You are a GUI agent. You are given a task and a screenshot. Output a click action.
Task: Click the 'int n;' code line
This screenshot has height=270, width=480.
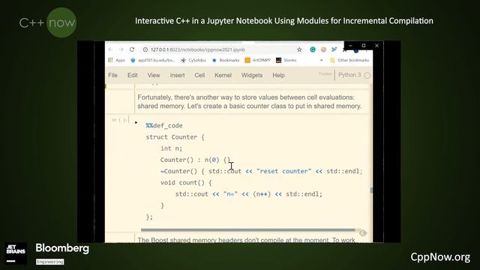[x=171, y=148]
